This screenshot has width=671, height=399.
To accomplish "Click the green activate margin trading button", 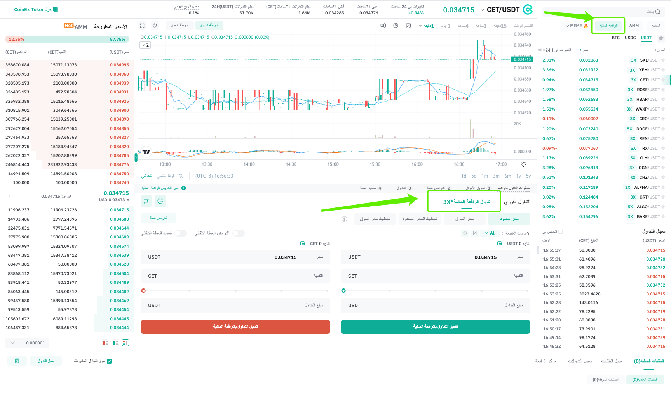I will tap(435, 326).
